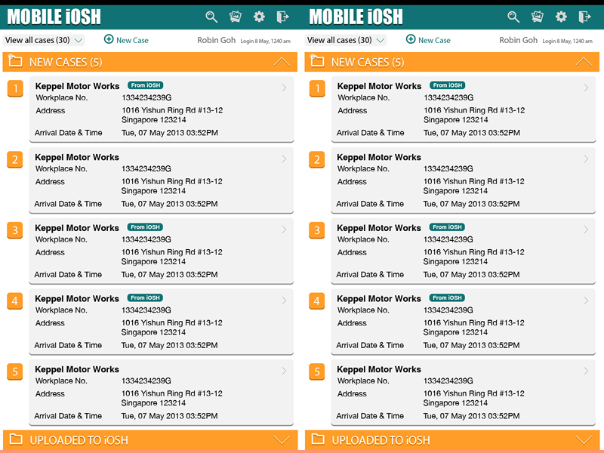604x453 pixels.
Task: Click 'MOBILE iOSH' logo in right screen
Action: click(x=356, y=17)
